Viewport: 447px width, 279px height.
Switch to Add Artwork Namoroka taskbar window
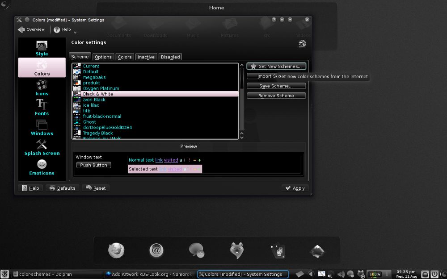tap(150, 274)
